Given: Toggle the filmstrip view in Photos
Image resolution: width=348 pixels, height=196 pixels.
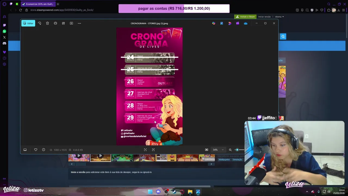Looking at the screenshot, I should [x=25, y=150].
